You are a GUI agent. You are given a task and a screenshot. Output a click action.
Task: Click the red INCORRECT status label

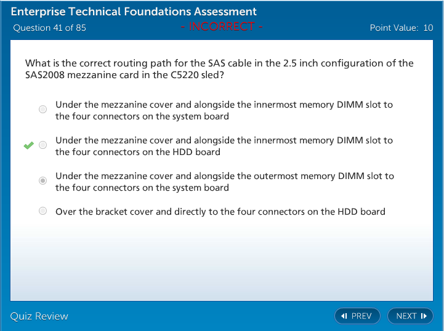(222, 26)
